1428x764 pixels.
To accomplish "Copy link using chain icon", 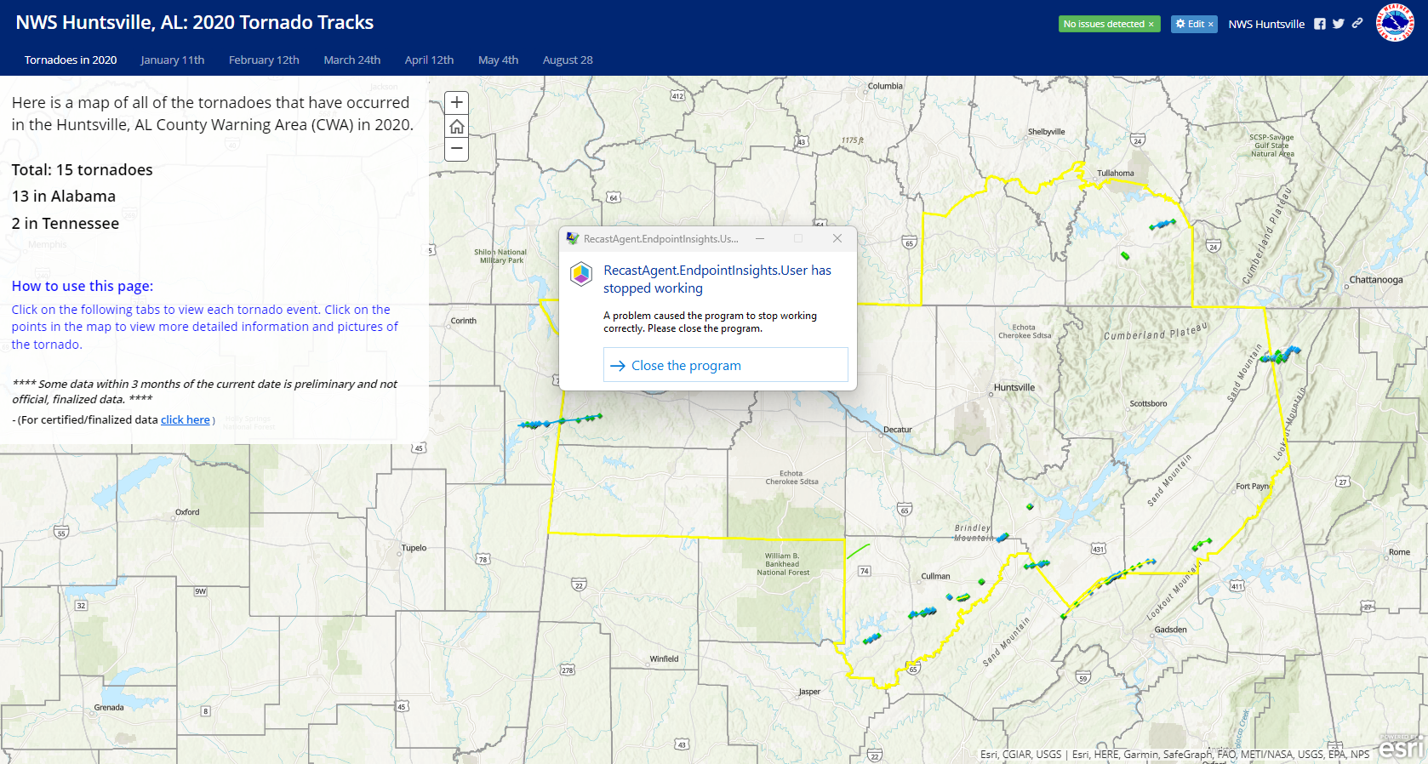I will pos(1357,24).
